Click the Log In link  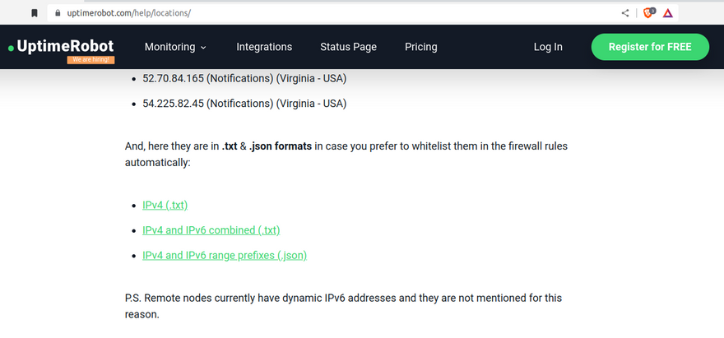548,47
